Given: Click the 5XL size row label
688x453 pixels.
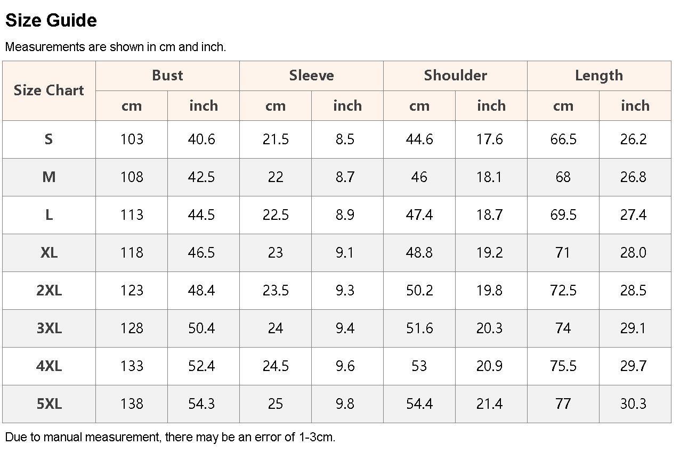Looking at the screenshot, I should coord(49,404).
